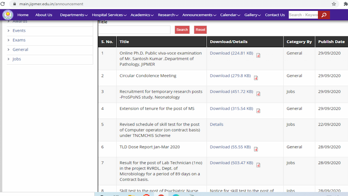Viewport: 348px width, 196px height.
Task: Click PDF icon for TLD Dose Report
Action: 256,149
